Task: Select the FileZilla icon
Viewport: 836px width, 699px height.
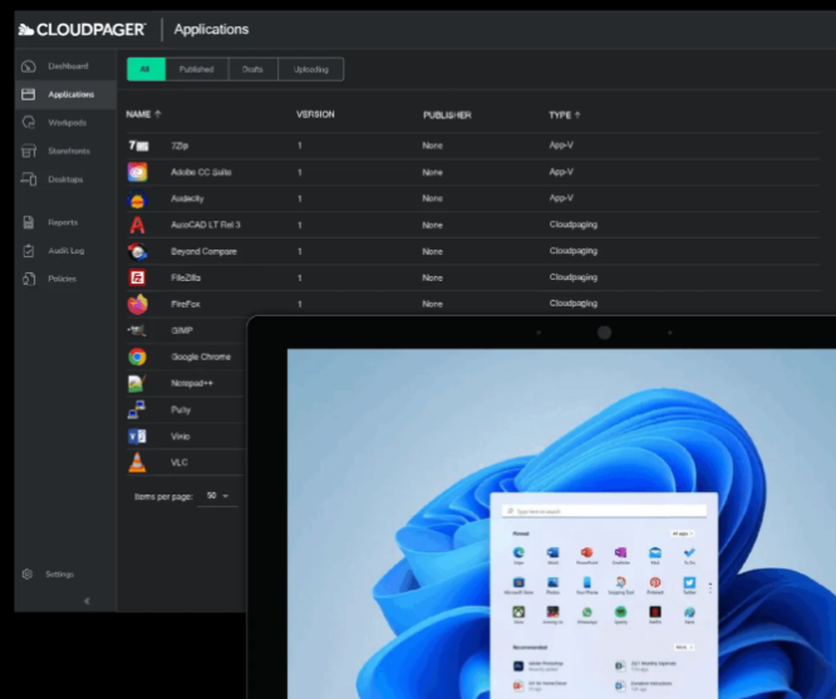Action: 136,277
